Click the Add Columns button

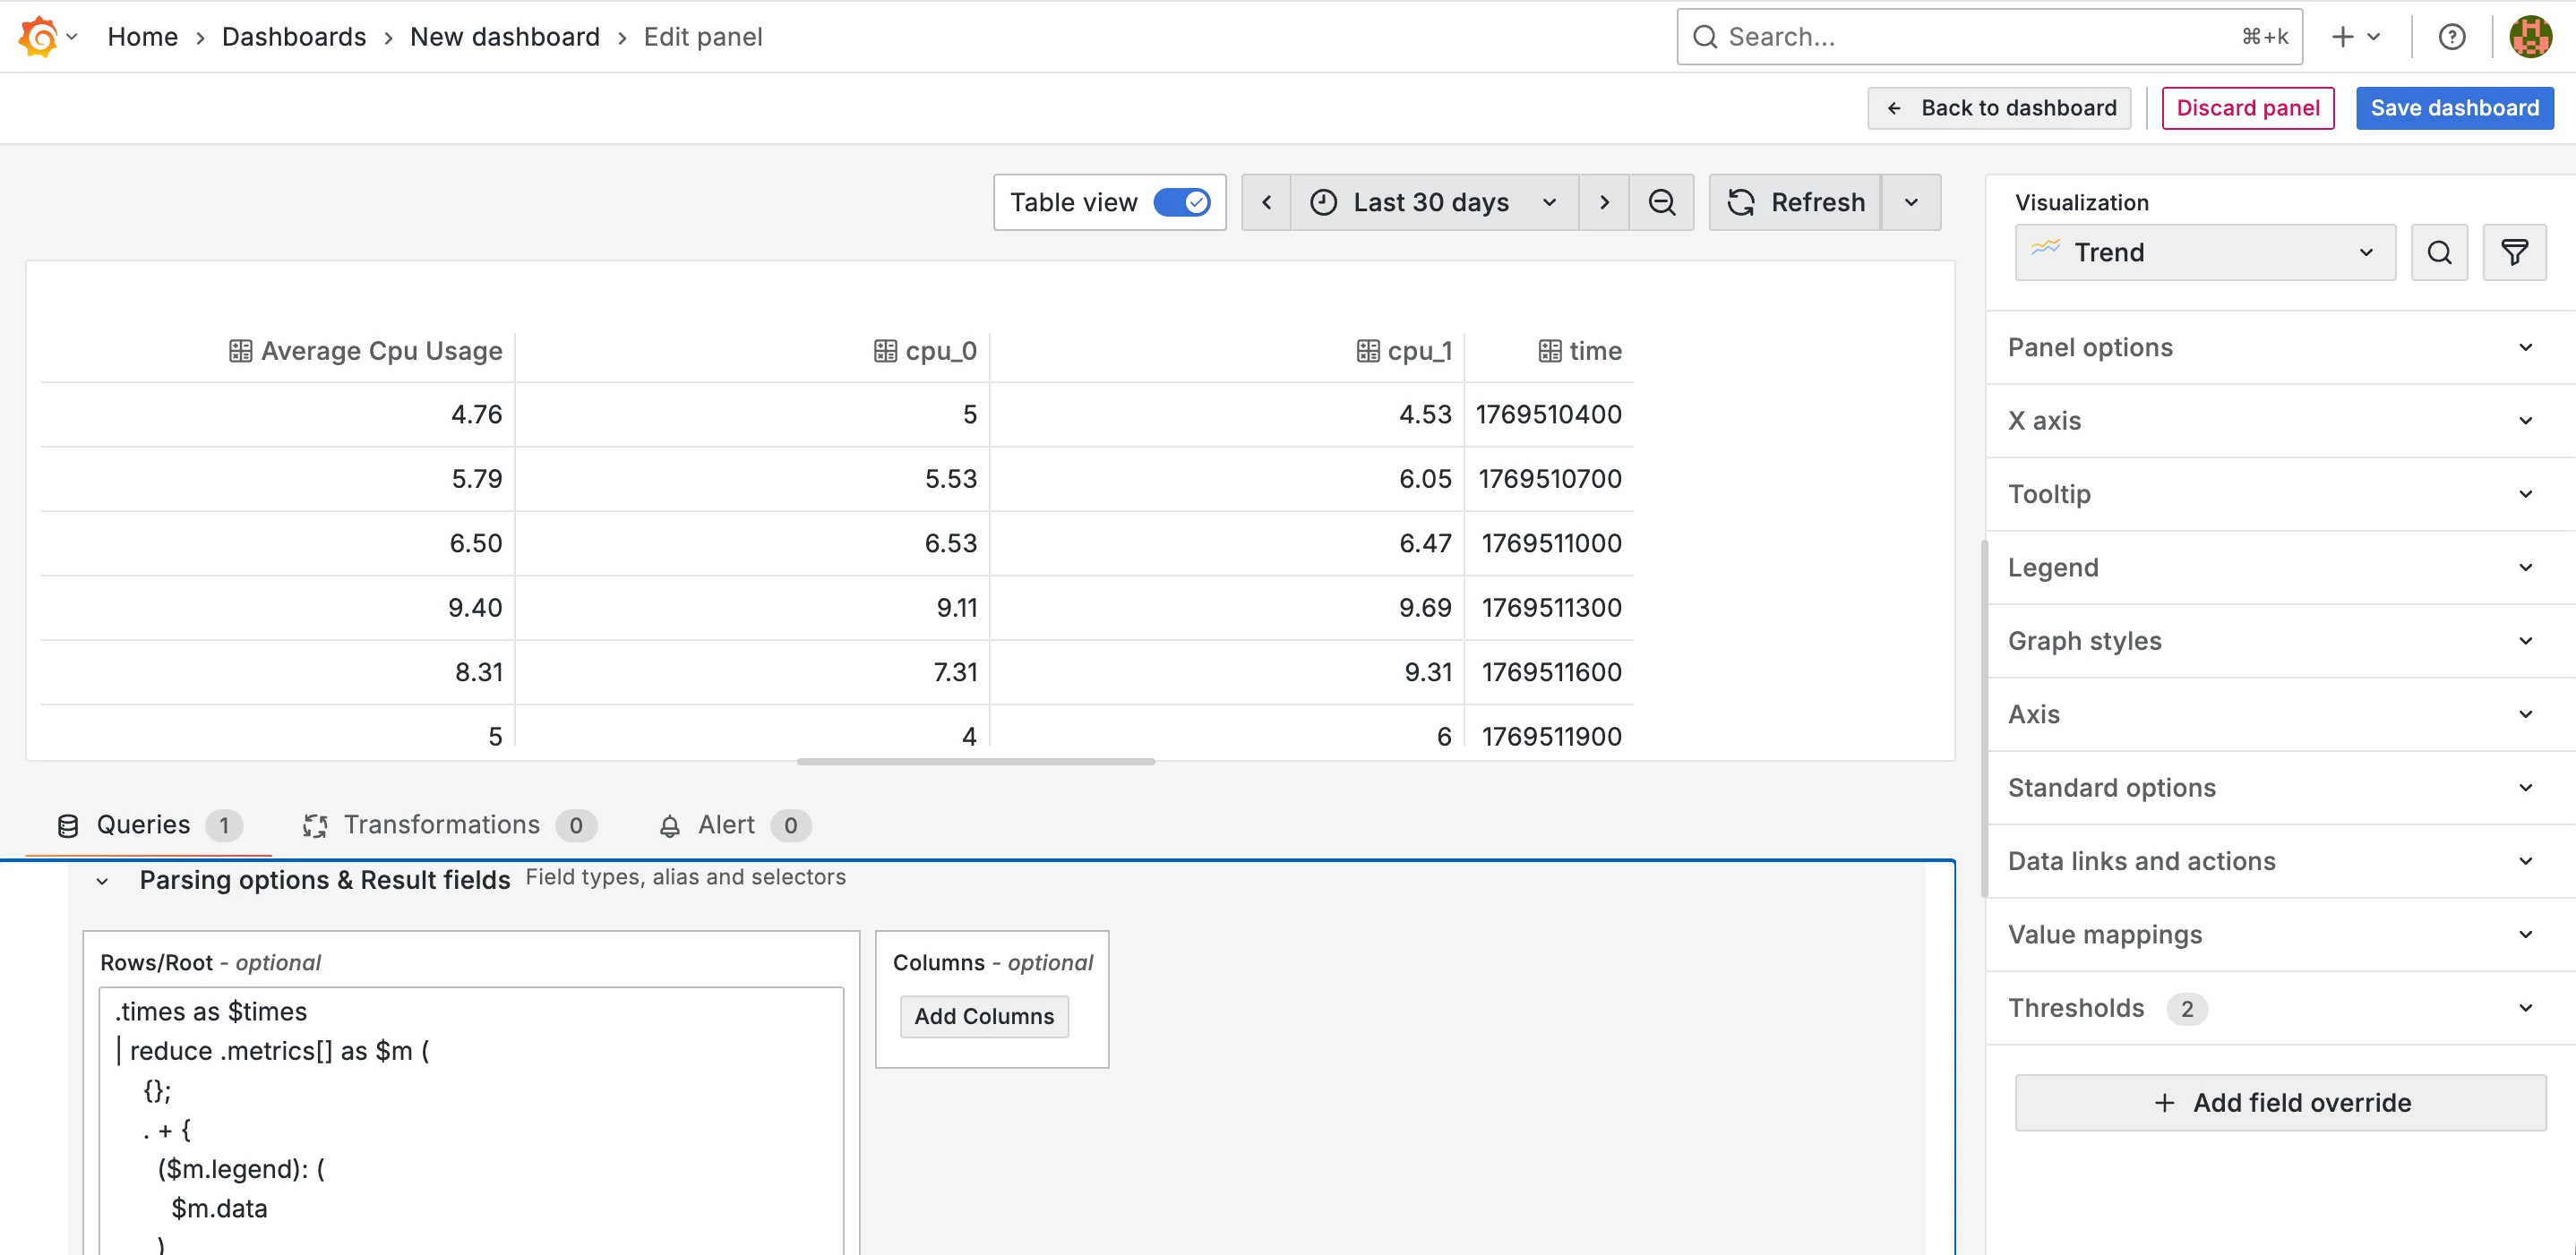click(984, 1016)
